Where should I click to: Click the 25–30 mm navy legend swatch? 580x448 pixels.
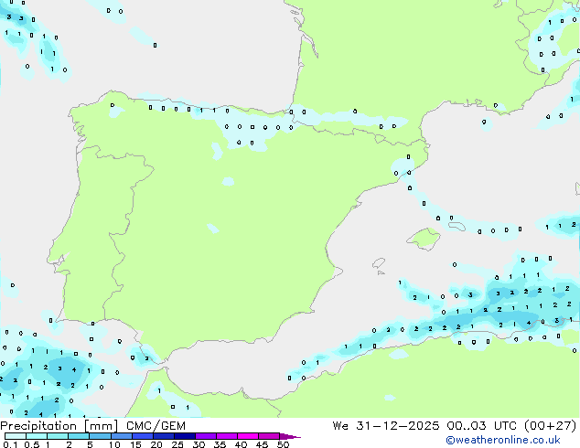coord(184,436)
